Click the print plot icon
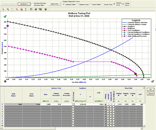 coord(36,9)
